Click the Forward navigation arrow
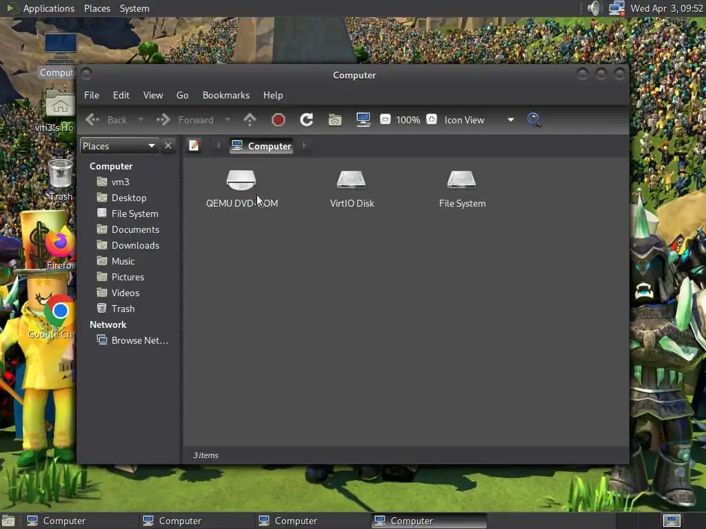This screenshot has width=706, height=529. point(185,120)
